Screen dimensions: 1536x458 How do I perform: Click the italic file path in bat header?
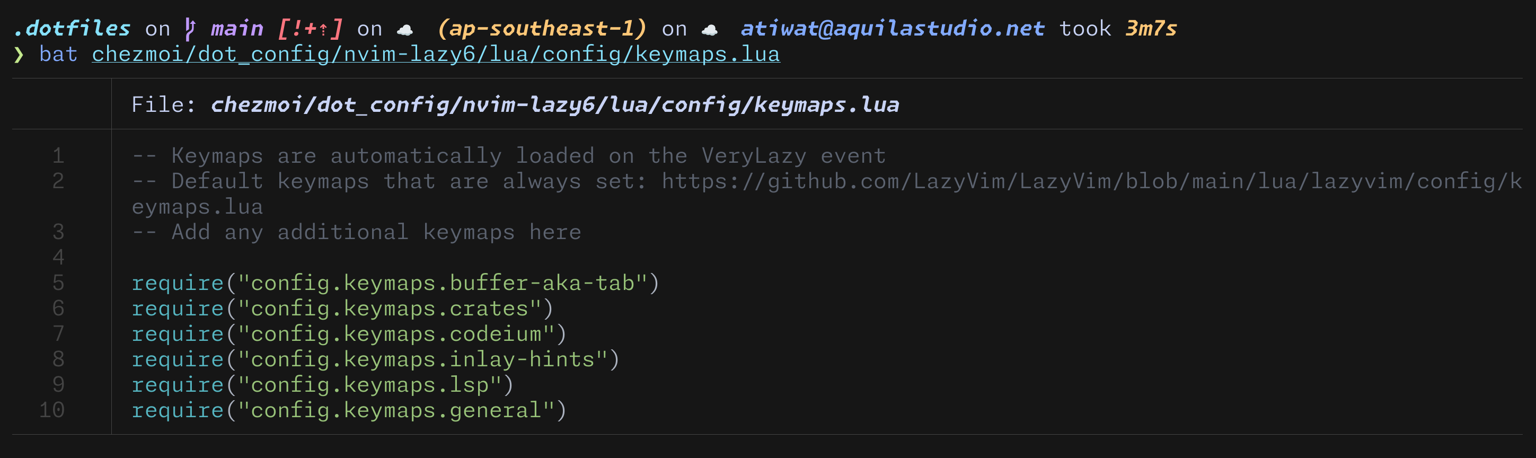coord(554,105)
